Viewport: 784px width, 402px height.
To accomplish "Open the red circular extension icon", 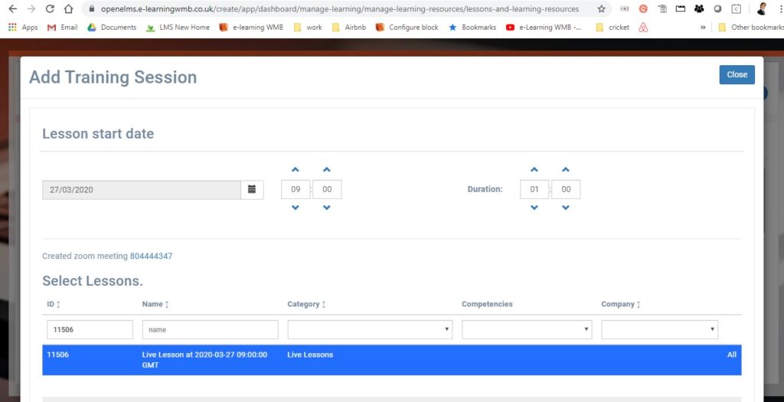I will [643, 9].
